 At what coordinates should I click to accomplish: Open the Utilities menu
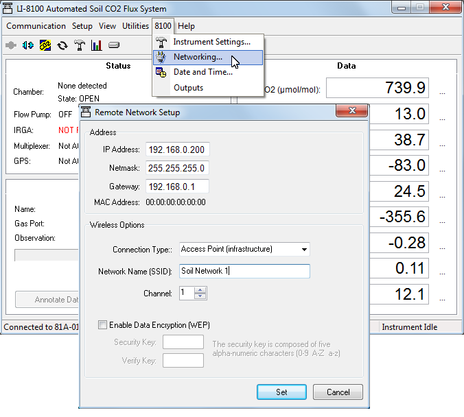[x=135, y=26]
